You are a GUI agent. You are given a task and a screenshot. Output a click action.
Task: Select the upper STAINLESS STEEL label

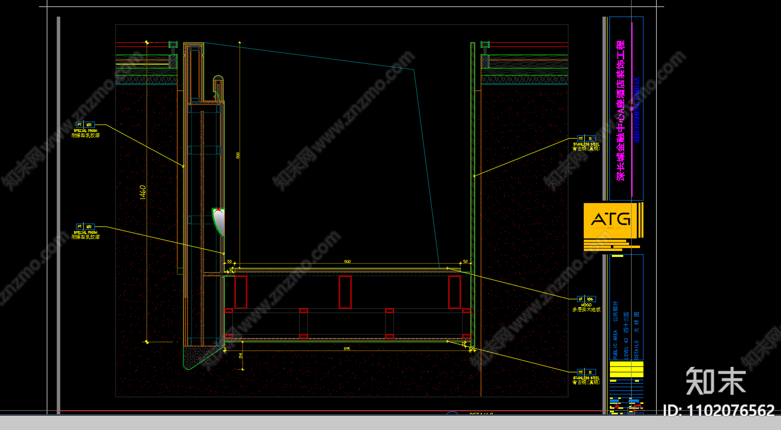(586, 144)
